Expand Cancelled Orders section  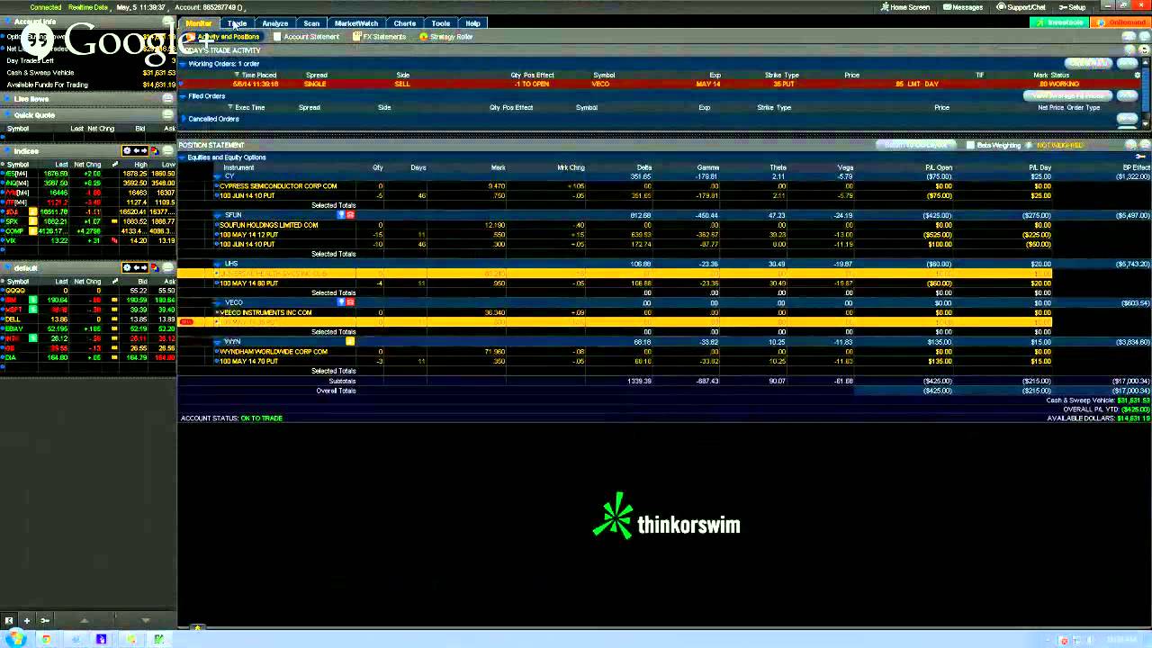[x=183, y=119]
